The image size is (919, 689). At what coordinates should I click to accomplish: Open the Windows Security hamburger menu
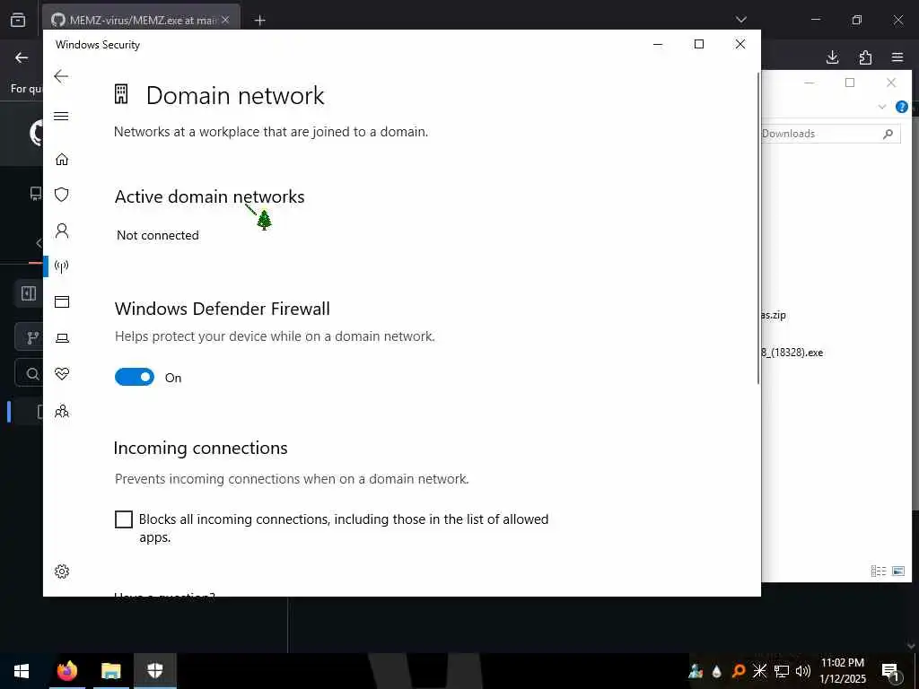pyautogui.click(x=61, y=116)
